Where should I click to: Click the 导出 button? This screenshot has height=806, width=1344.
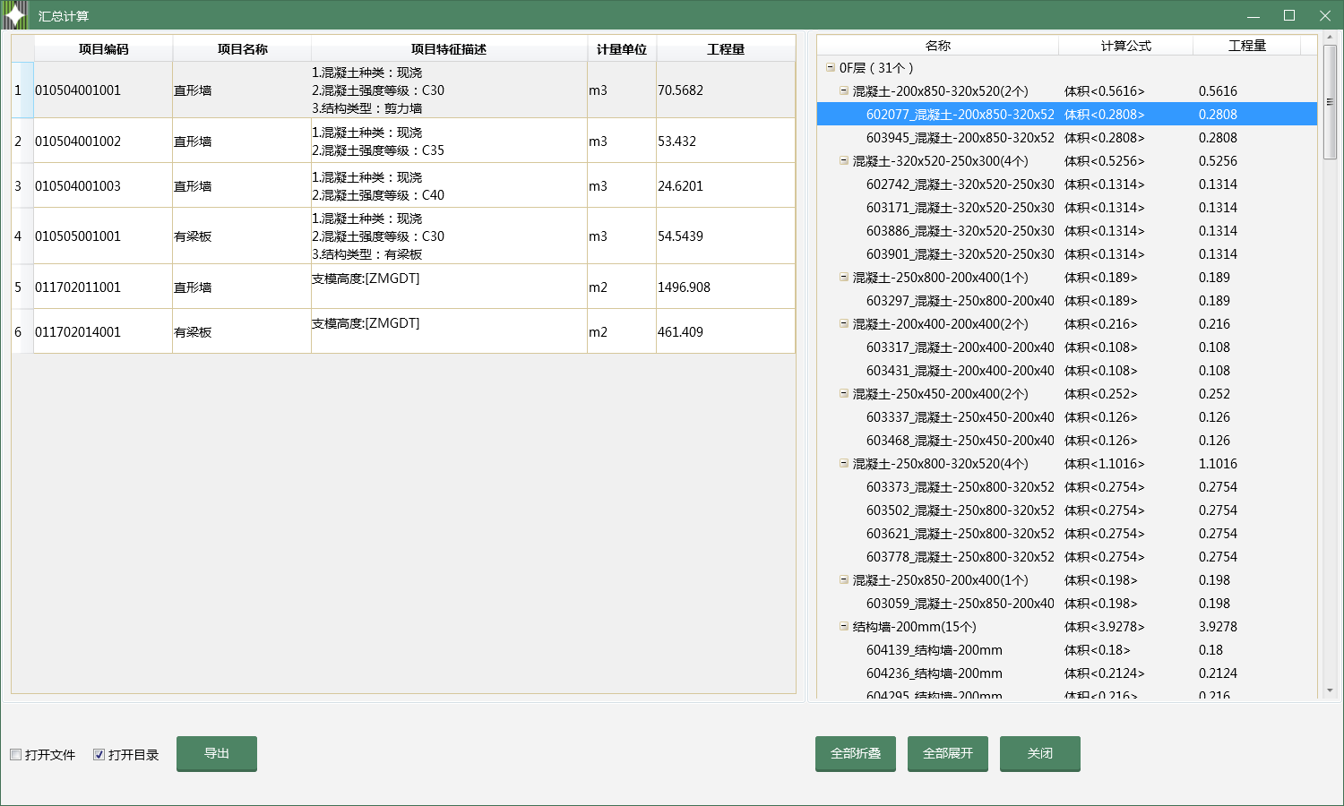click(217, 753)
